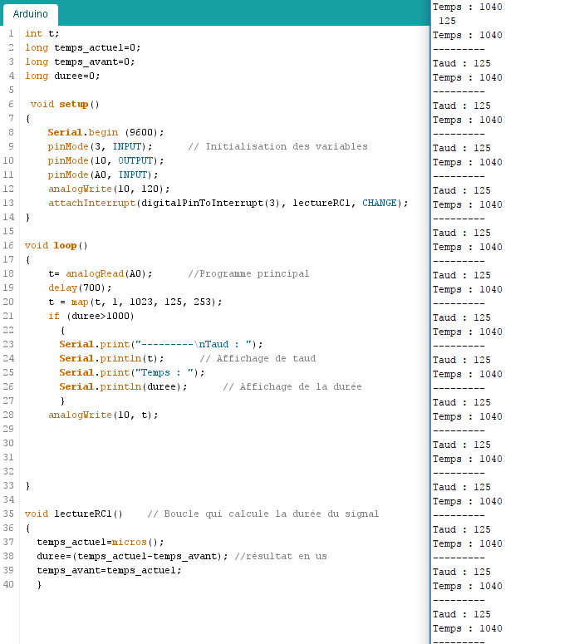This screenshot has width=579, height=644.
Task: Click the map(t, 1, 1023...) line
Action: click(135, 302)
